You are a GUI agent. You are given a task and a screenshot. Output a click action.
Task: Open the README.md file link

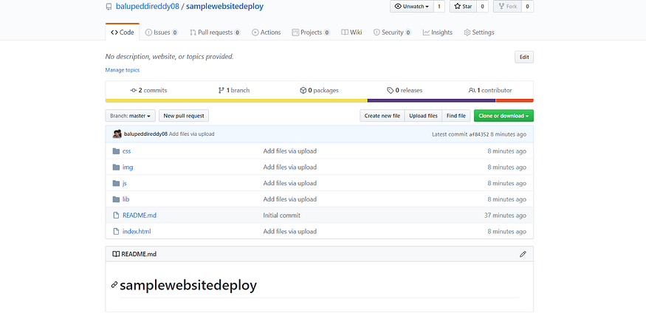(140, 216)
